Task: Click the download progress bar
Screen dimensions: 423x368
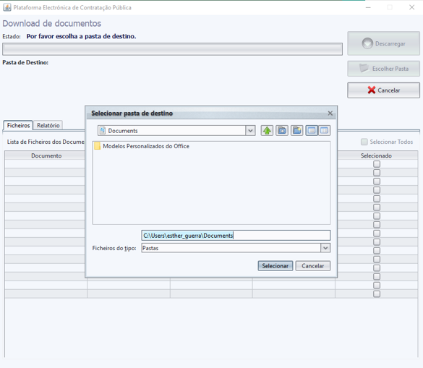Action: coord(172,49)
